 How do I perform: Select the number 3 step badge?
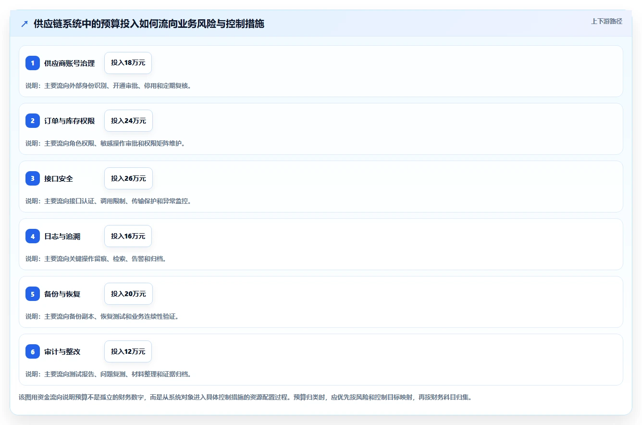pos(33,178)
